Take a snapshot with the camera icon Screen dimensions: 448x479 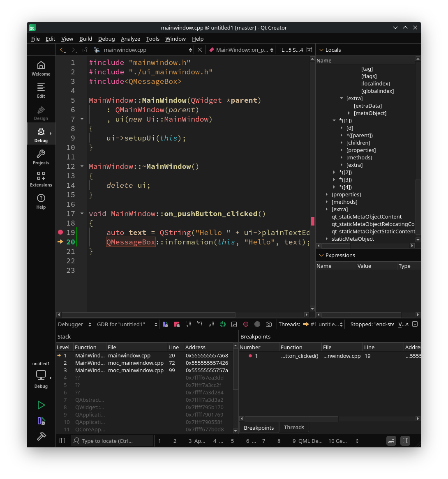(269, 325)
